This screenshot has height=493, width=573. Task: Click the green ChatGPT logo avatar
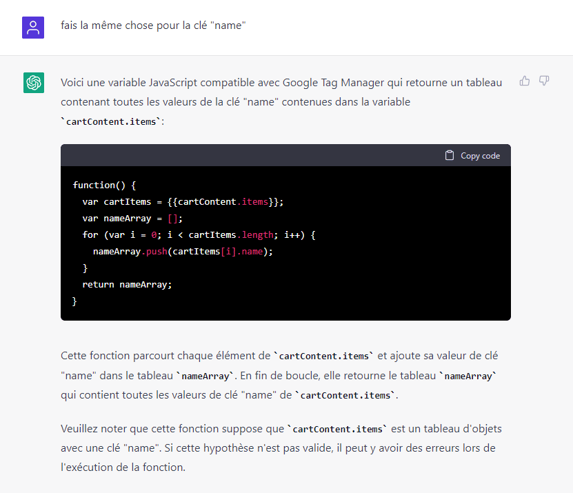34,83
